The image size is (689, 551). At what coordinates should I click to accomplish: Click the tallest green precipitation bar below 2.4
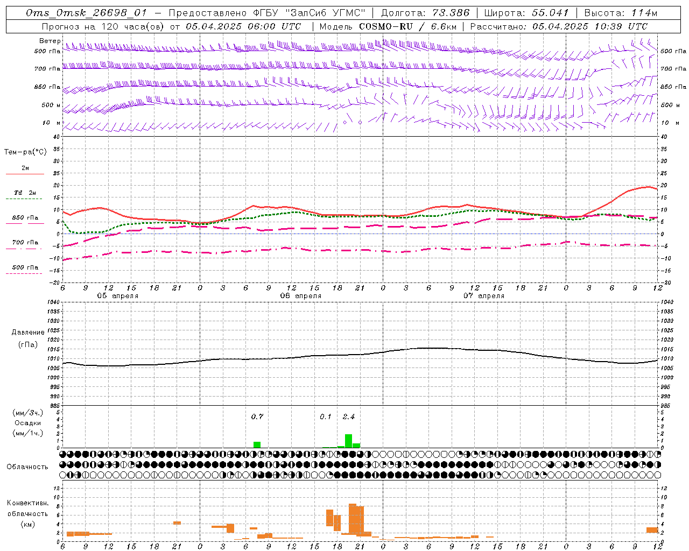click(x=349, y=441)
